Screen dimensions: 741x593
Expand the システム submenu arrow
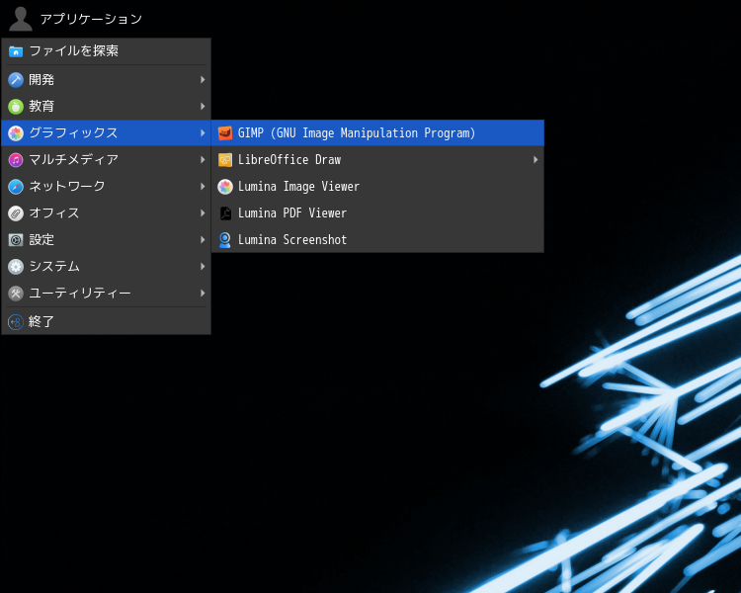pyautogui.click(x=203, y=267)
